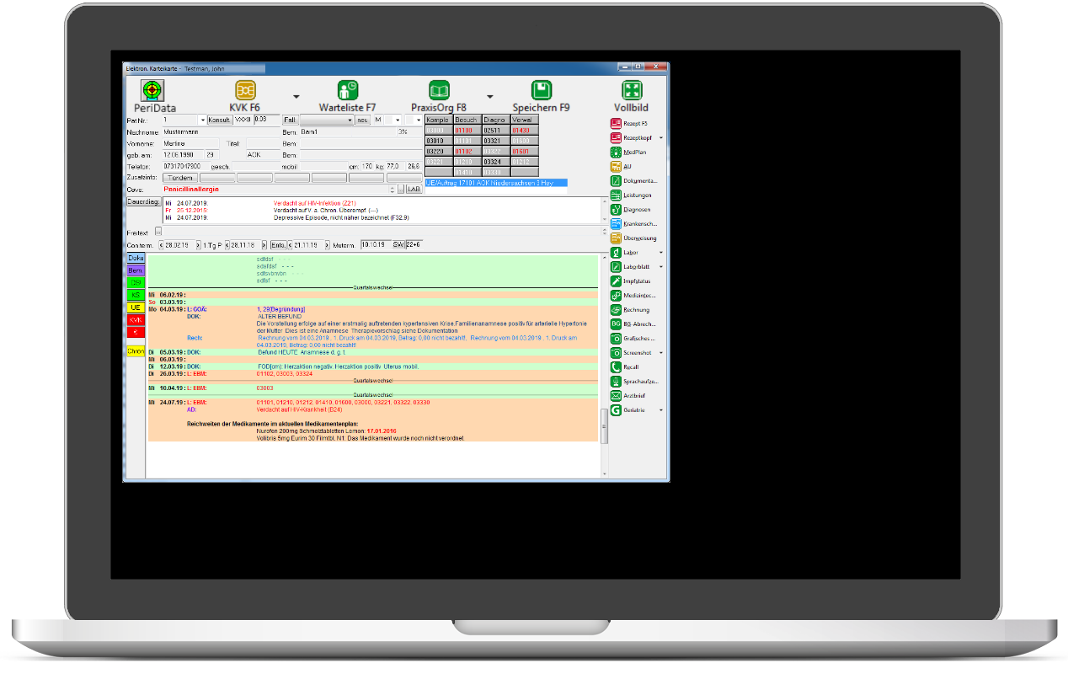
Task: Click the Dauerdiag. button
Action: (x=143, y=202)
